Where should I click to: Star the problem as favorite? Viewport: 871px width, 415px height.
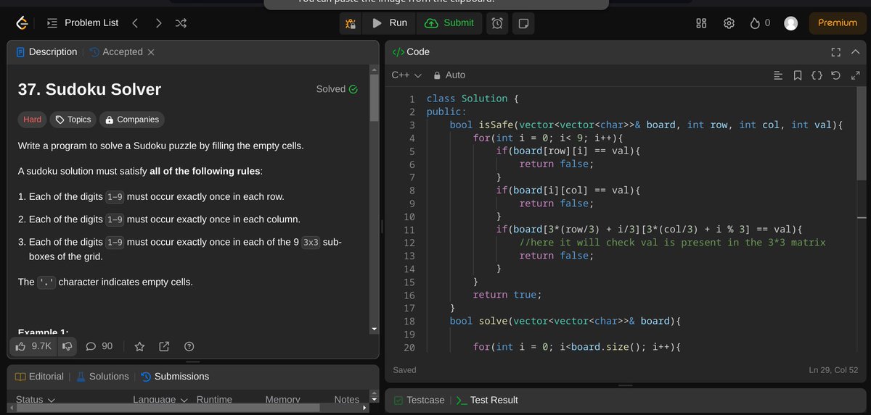click(x=140, y=346)
